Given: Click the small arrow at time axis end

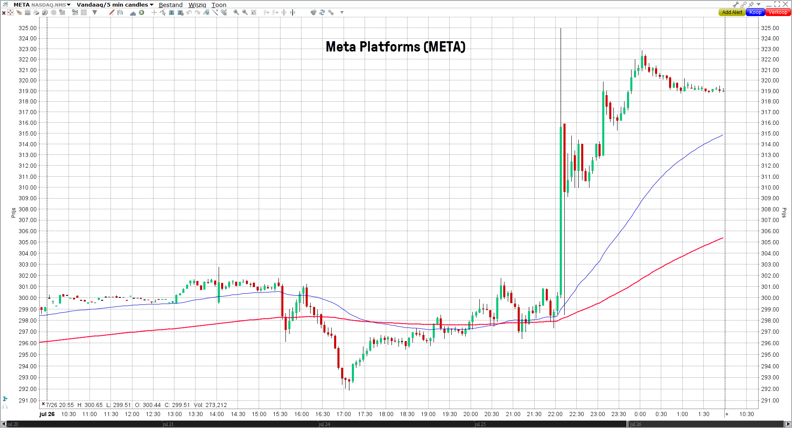Looking at the screenshot, I should 727,414.
